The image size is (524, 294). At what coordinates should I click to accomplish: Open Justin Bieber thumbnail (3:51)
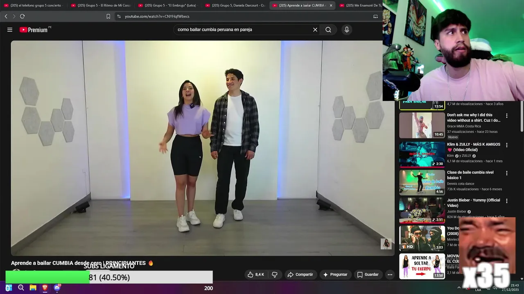point(422,211)
